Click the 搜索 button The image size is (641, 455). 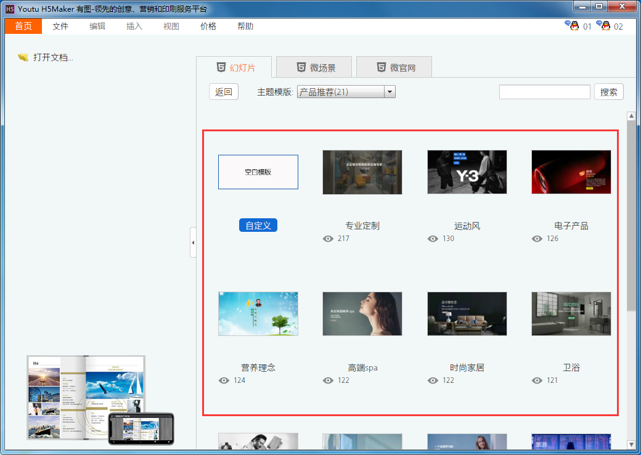(x=609, y=92)
